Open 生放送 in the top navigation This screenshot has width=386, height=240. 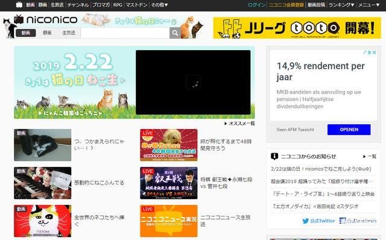point(57,5)
